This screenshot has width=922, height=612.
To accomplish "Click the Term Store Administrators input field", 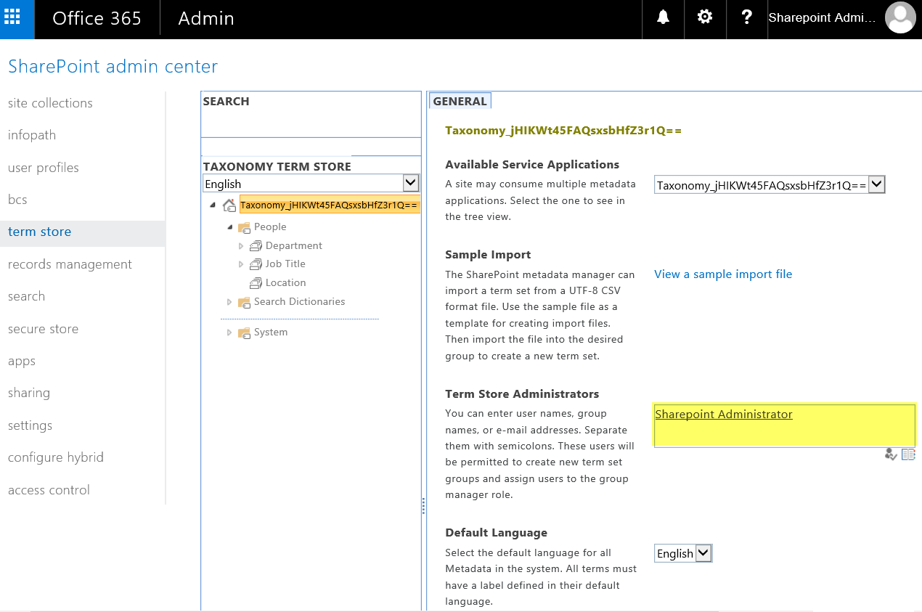I will pos(784,425).
